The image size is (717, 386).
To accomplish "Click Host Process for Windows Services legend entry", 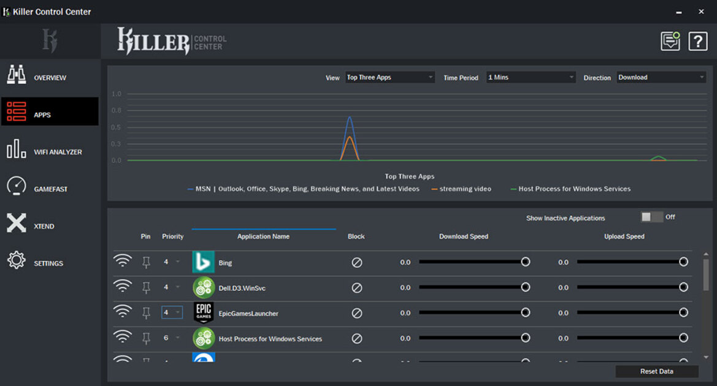I will click(570, 189).
